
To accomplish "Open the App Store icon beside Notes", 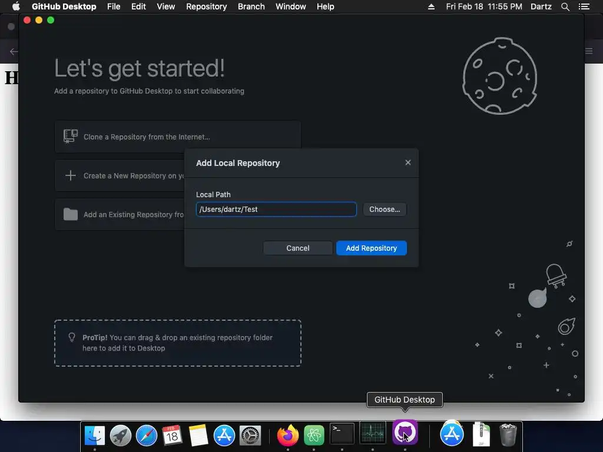I will click(224, 436).
